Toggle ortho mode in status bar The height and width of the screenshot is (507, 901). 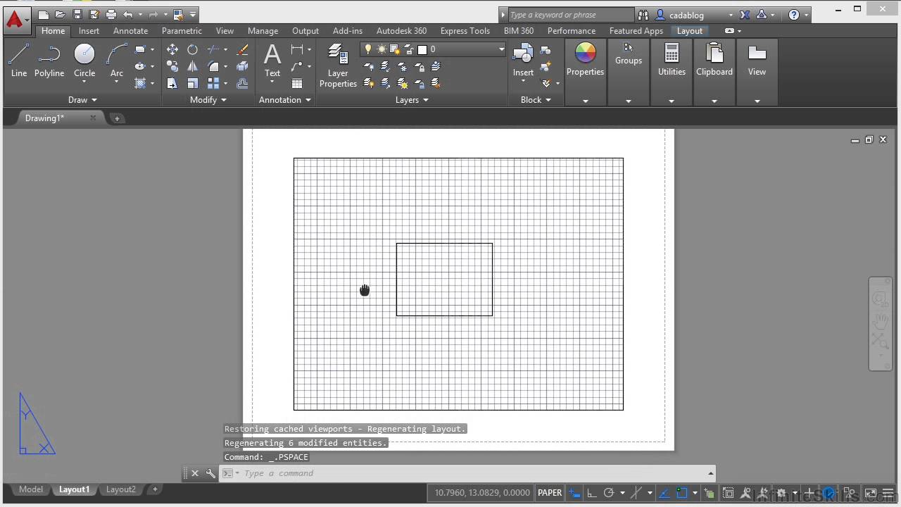click(592, 493)
